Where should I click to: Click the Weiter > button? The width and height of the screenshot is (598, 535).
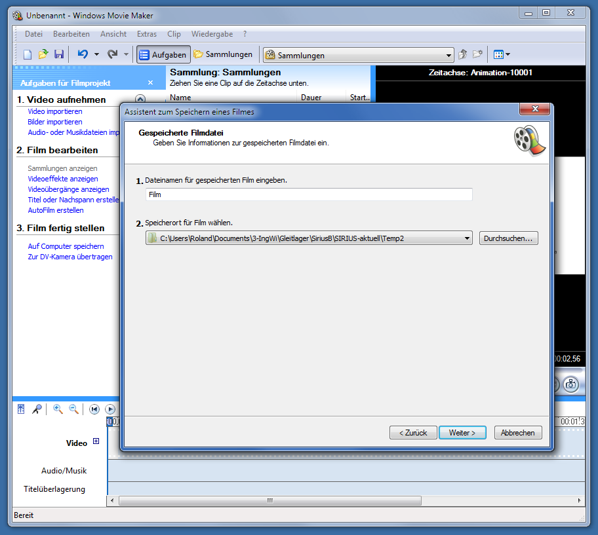coord(462,433)
